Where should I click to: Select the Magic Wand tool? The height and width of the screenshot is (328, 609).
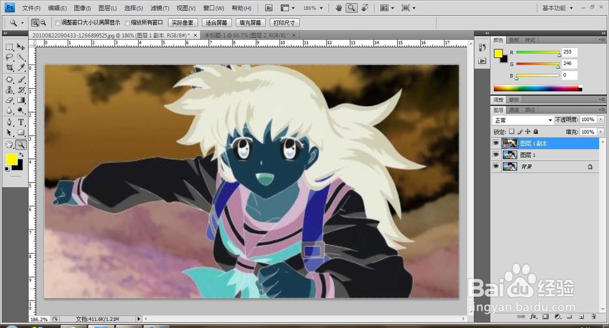click(x=21, y=57)
